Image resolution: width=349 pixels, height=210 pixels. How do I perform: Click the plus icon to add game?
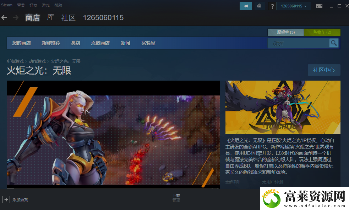click(x=6, y=200)
